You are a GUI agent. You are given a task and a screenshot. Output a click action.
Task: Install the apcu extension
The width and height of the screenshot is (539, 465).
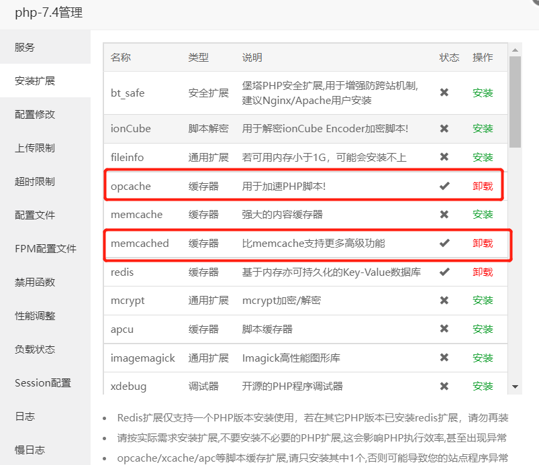click(483, 329)
